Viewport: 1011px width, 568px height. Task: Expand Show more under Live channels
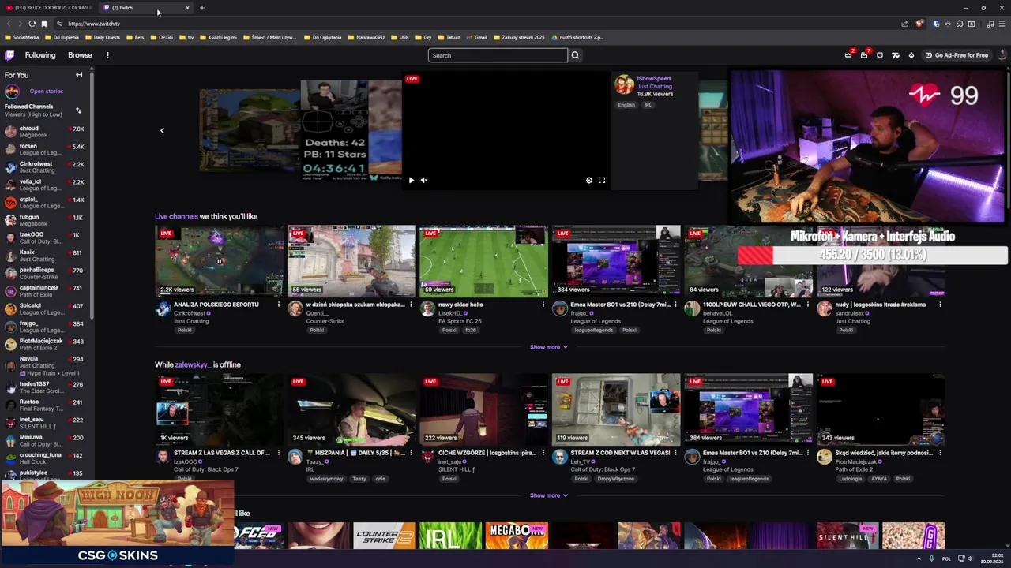coord(548,347)
